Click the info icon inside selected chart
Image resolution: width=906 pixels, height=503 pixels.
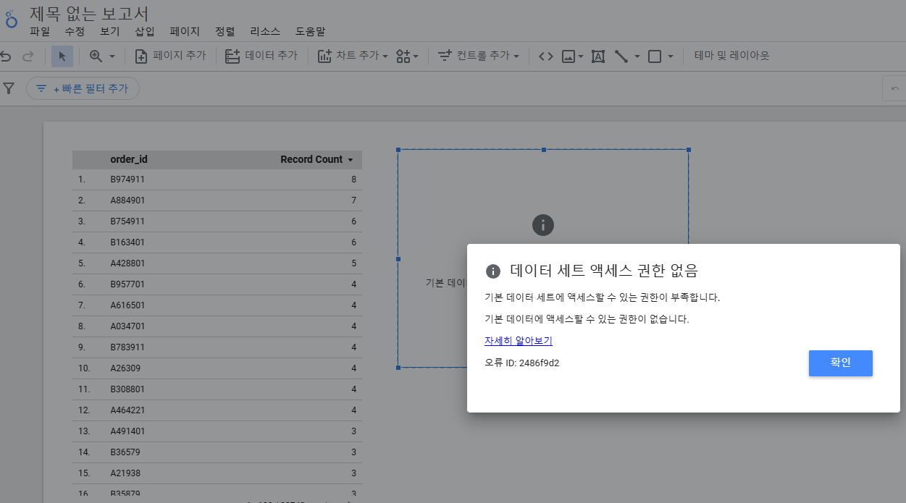tap(543, 224)
